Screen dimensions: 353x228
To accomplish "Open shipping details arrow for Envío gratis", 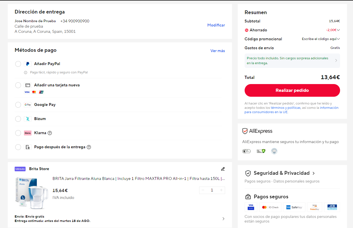I will coord(223,219).
